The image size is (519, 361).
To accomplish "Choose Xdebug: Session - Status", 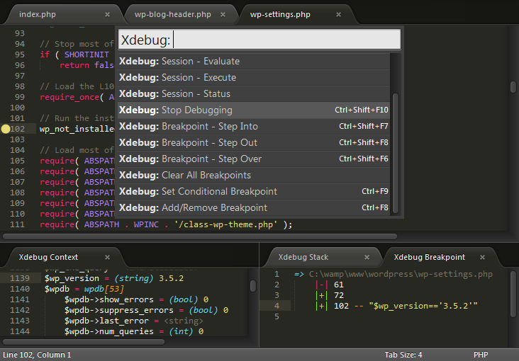I will (x=254, y=94).
